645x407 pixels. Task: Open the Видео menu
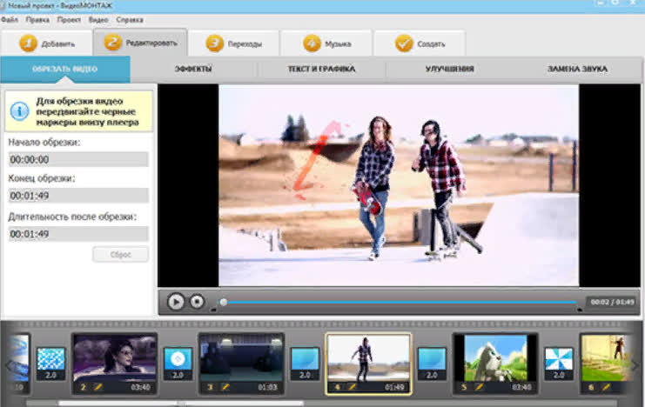98,20
